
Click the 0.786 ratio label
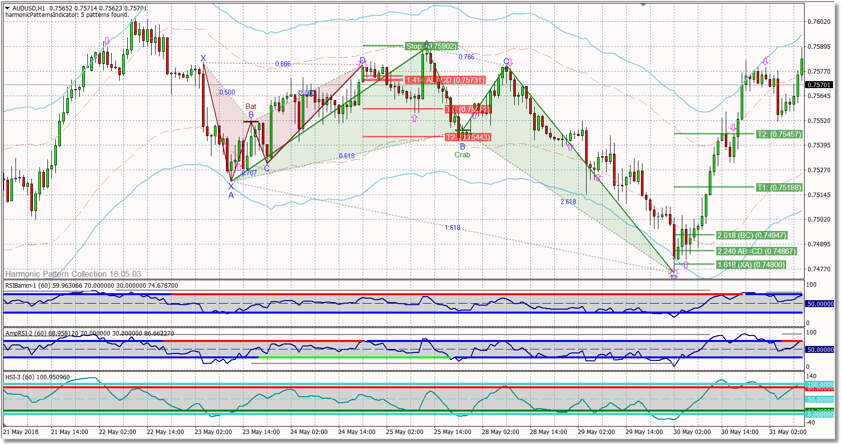click(x=467, y=57)
